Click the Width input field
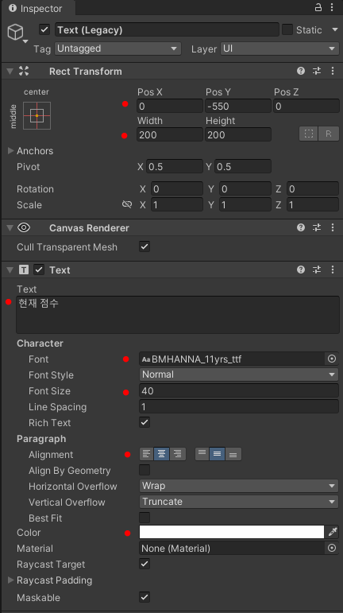Screen dimensions: 343x613 (170, 134)
